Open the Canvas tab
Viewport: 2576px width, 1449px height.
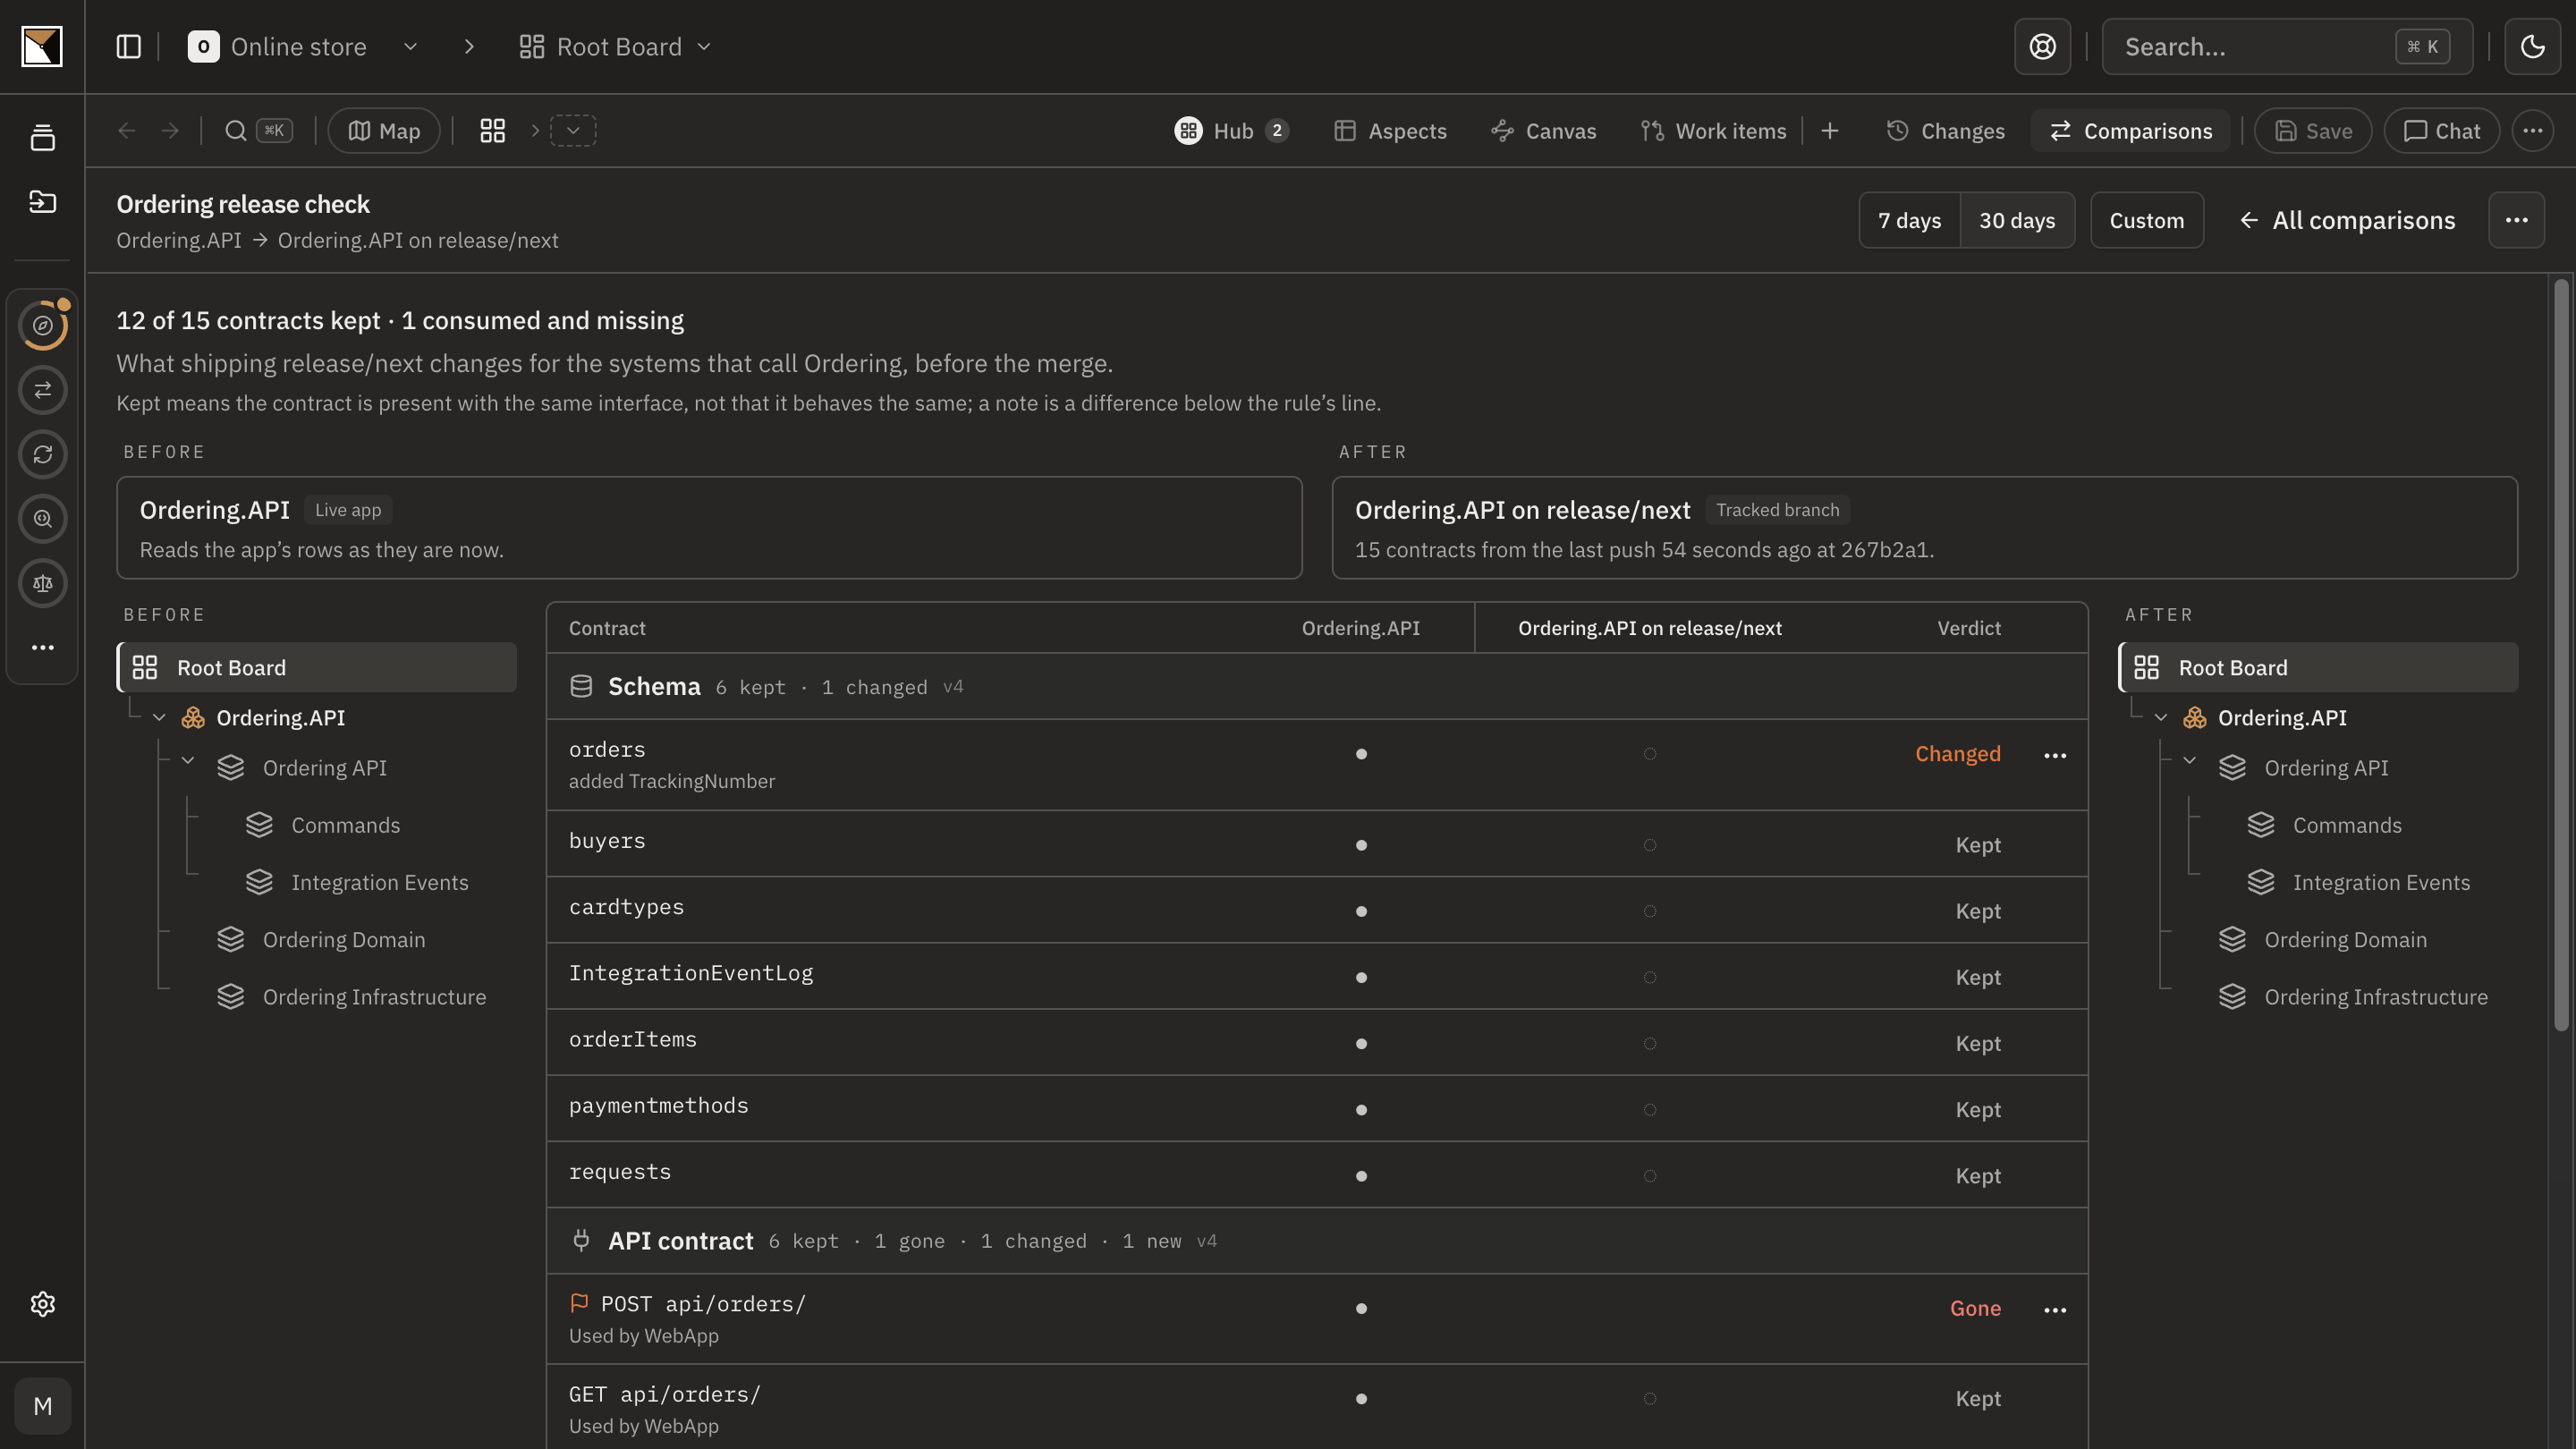[x=1543, y=131]
